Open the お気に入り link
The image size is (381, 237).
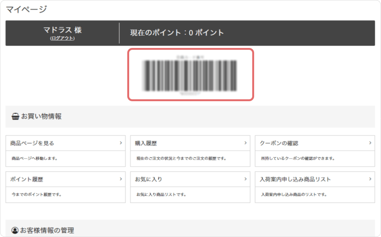[x=149, y=179]
